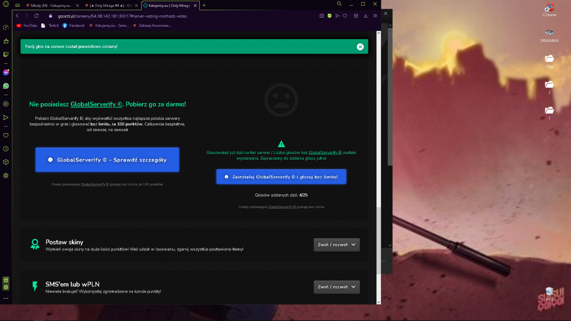The width and height of the screenshot is (571, 321).
Task: Click the heart bookmark icon in address bar
Action: 345,16
